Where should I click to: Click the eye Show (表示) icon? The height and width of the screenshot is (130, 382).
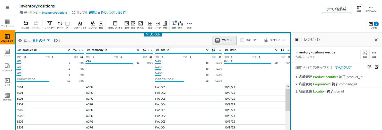pos(20,40)
